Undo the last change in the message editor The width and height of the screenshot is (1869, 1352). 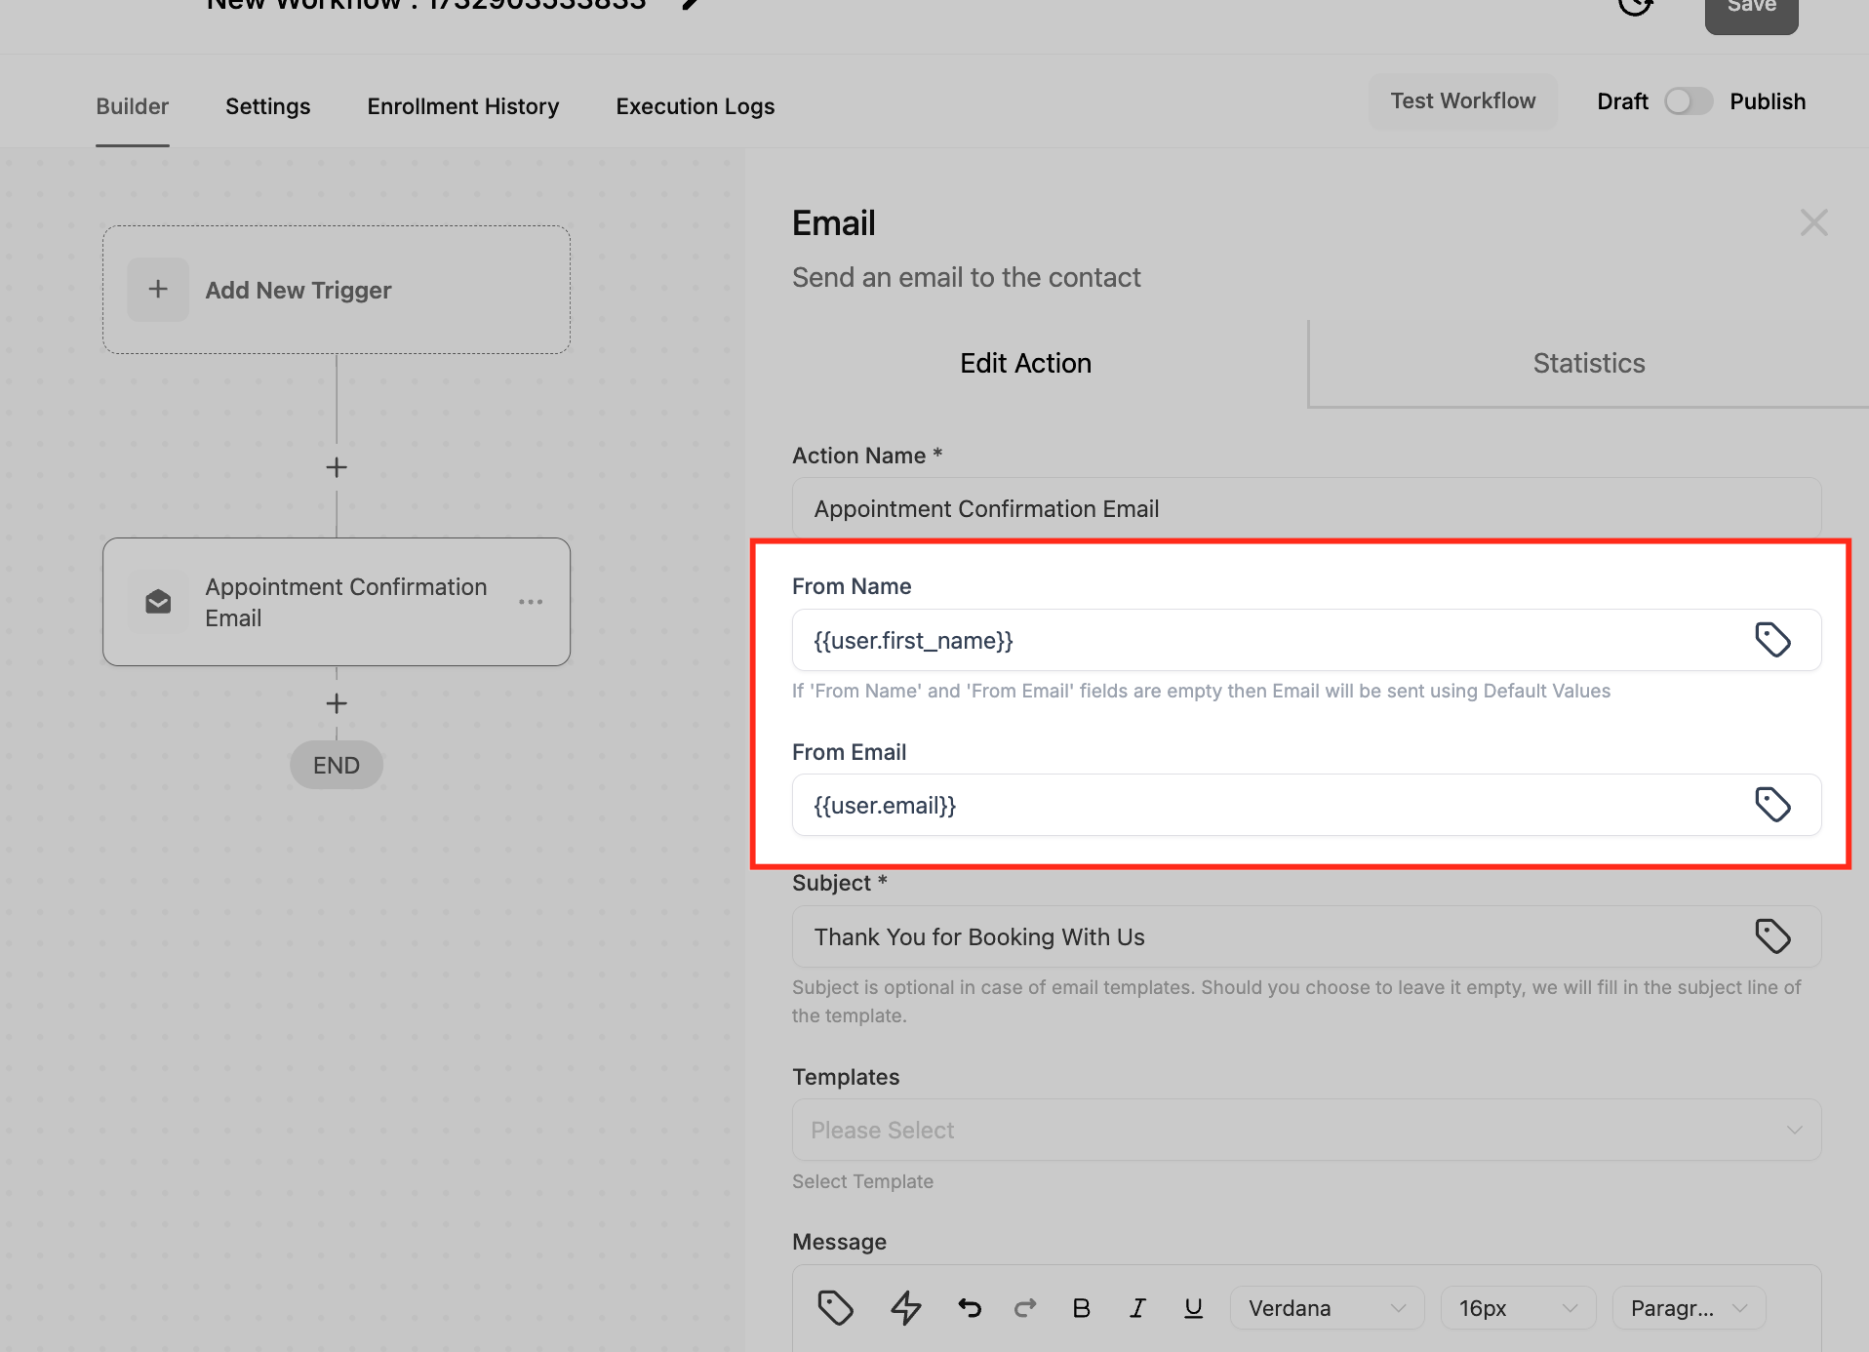pyautogui.click(x=969, y=1307)
